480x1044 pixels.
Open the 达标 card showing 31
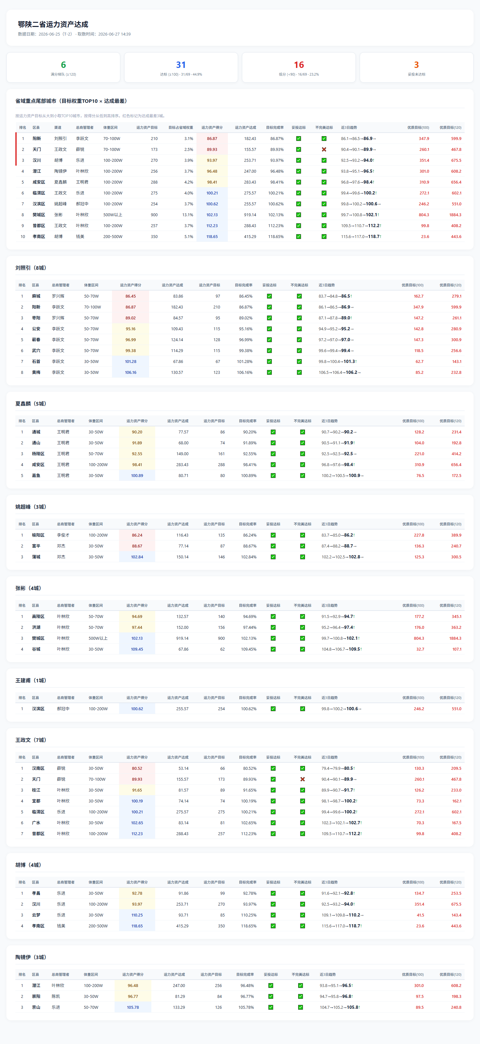(181, 68)
